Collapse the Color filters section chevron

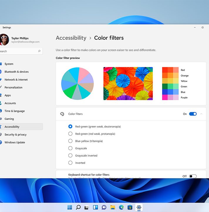[x=201, y=114]
